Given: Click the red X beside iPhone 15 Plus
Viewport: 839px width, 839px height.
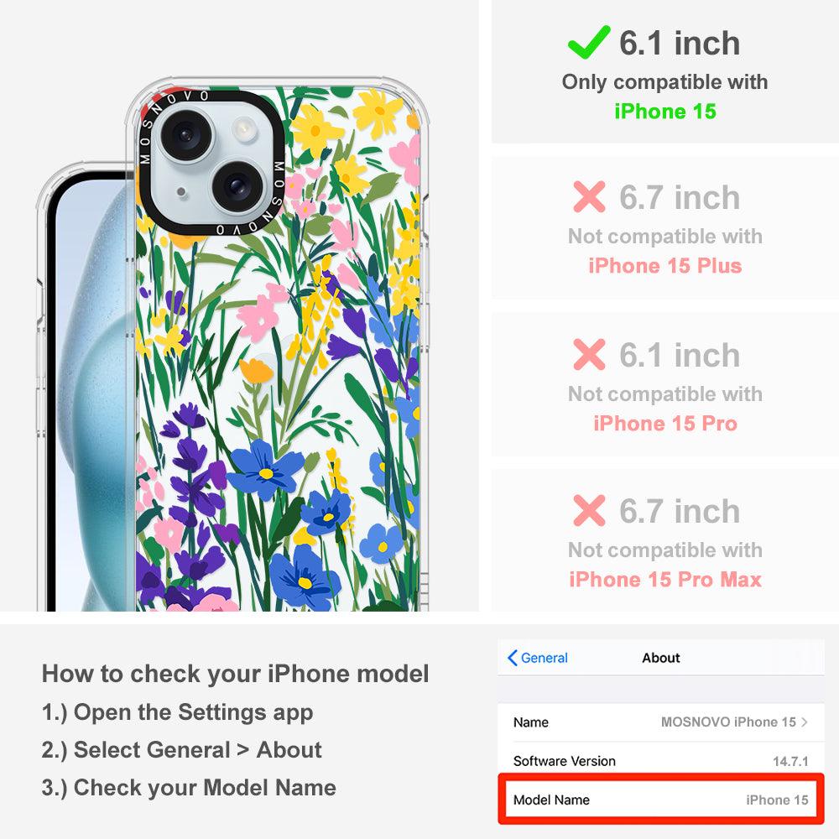Looking at the screenshot, I should (x=589, y=197).
